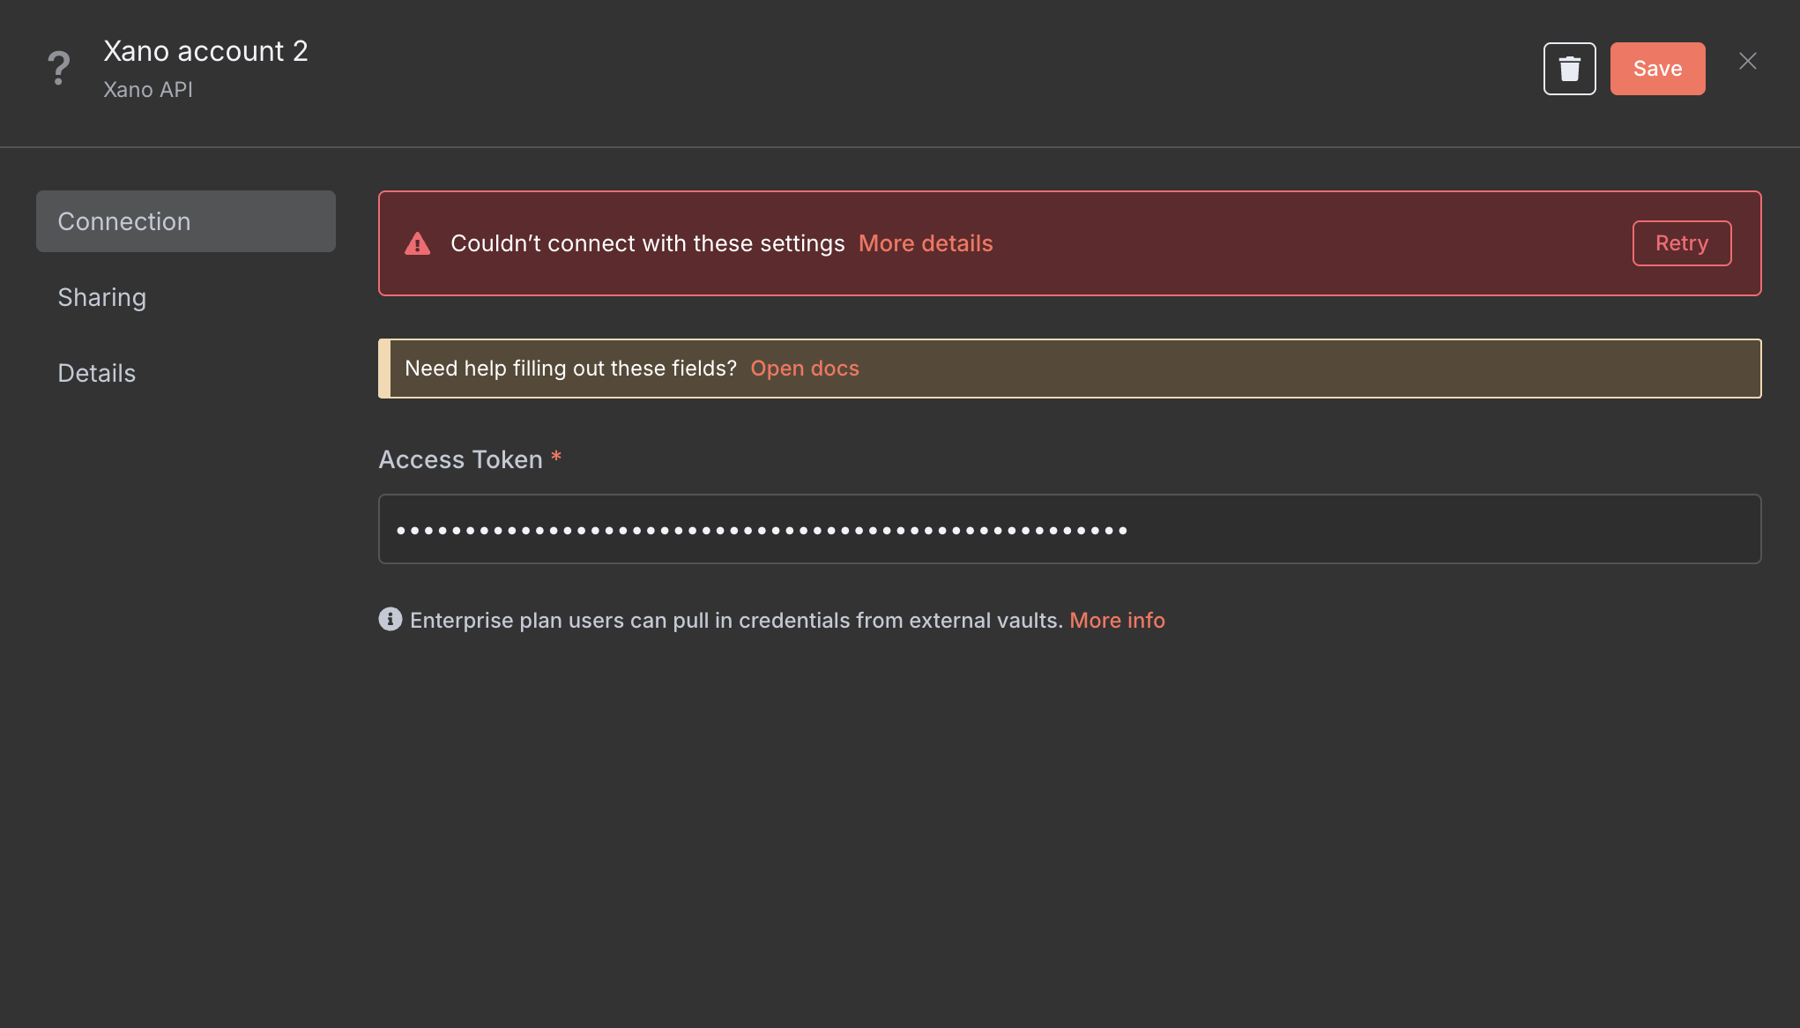
Task: Click the question mark credential icon
Action: click(x=58, y=68)
